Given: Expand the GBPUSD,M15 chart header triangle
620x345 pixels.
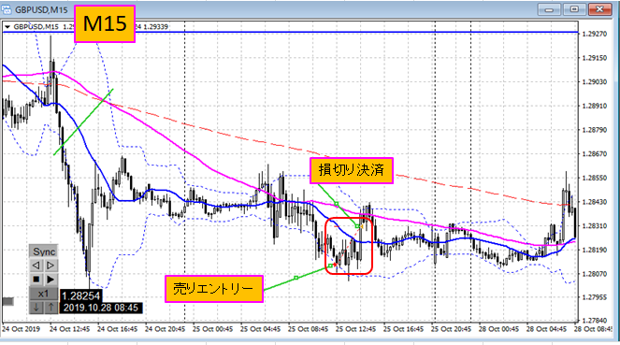Looking at the screenshot, I should [7, 27].
